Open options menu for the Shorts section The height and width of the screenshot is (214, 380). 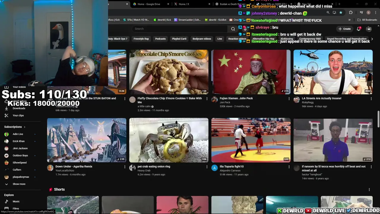click(369, 190)
